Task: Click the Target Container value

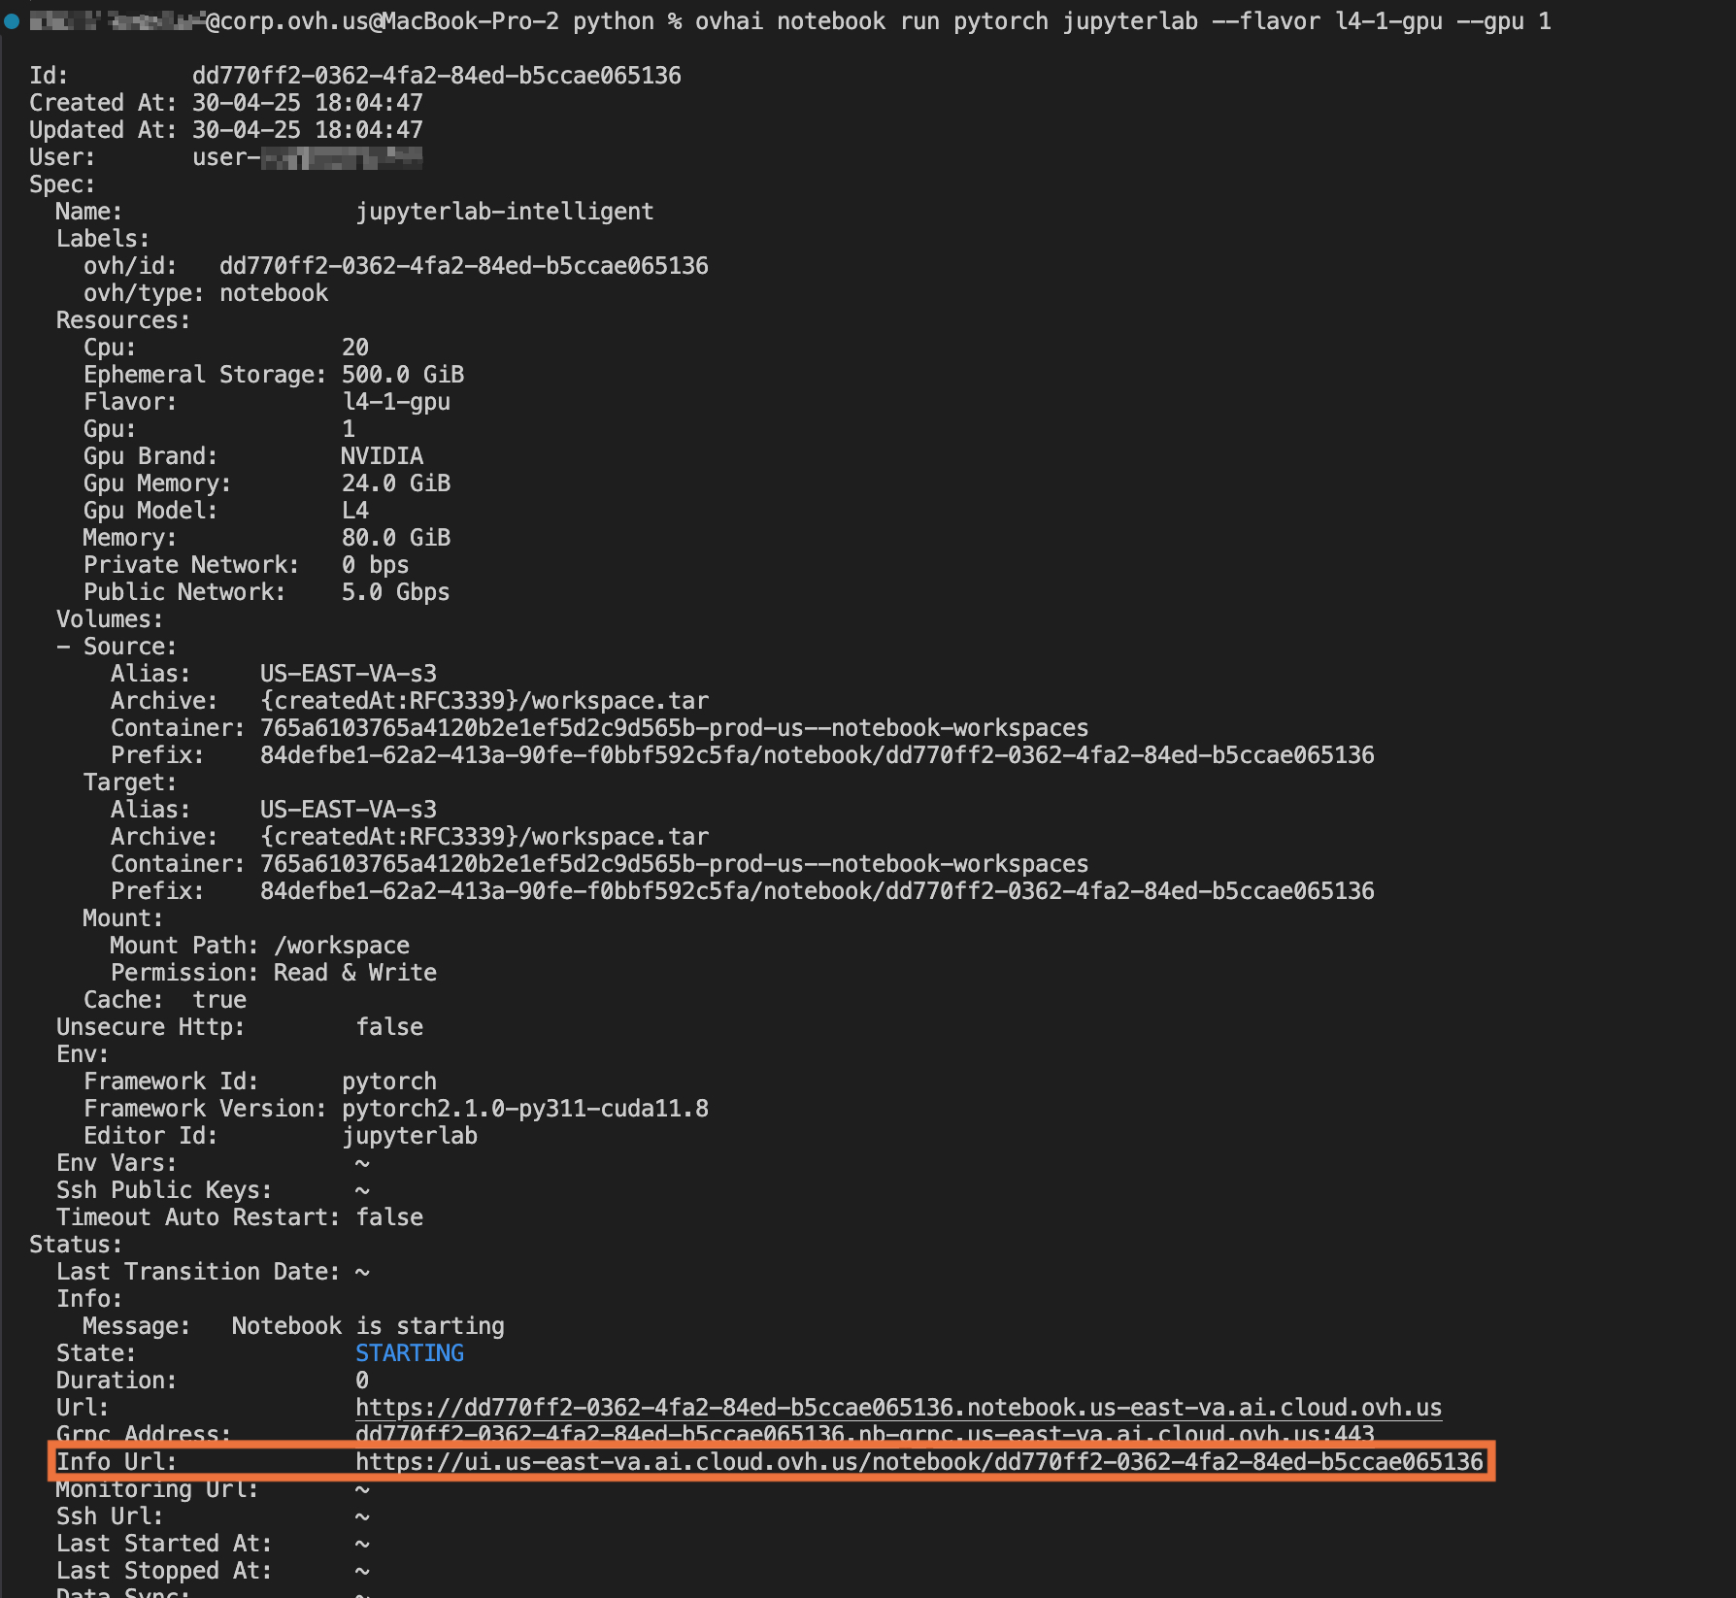Action: tap(675, 864)
